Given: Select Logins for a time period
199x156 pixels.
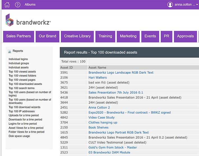Looking at the screenshot, I should click(23, 124).
